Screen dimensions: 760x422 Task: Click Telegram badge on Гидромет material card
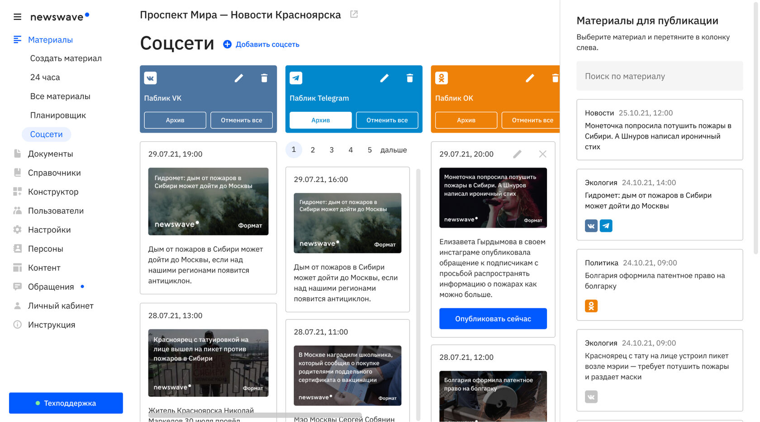click(x=606, y=225)
